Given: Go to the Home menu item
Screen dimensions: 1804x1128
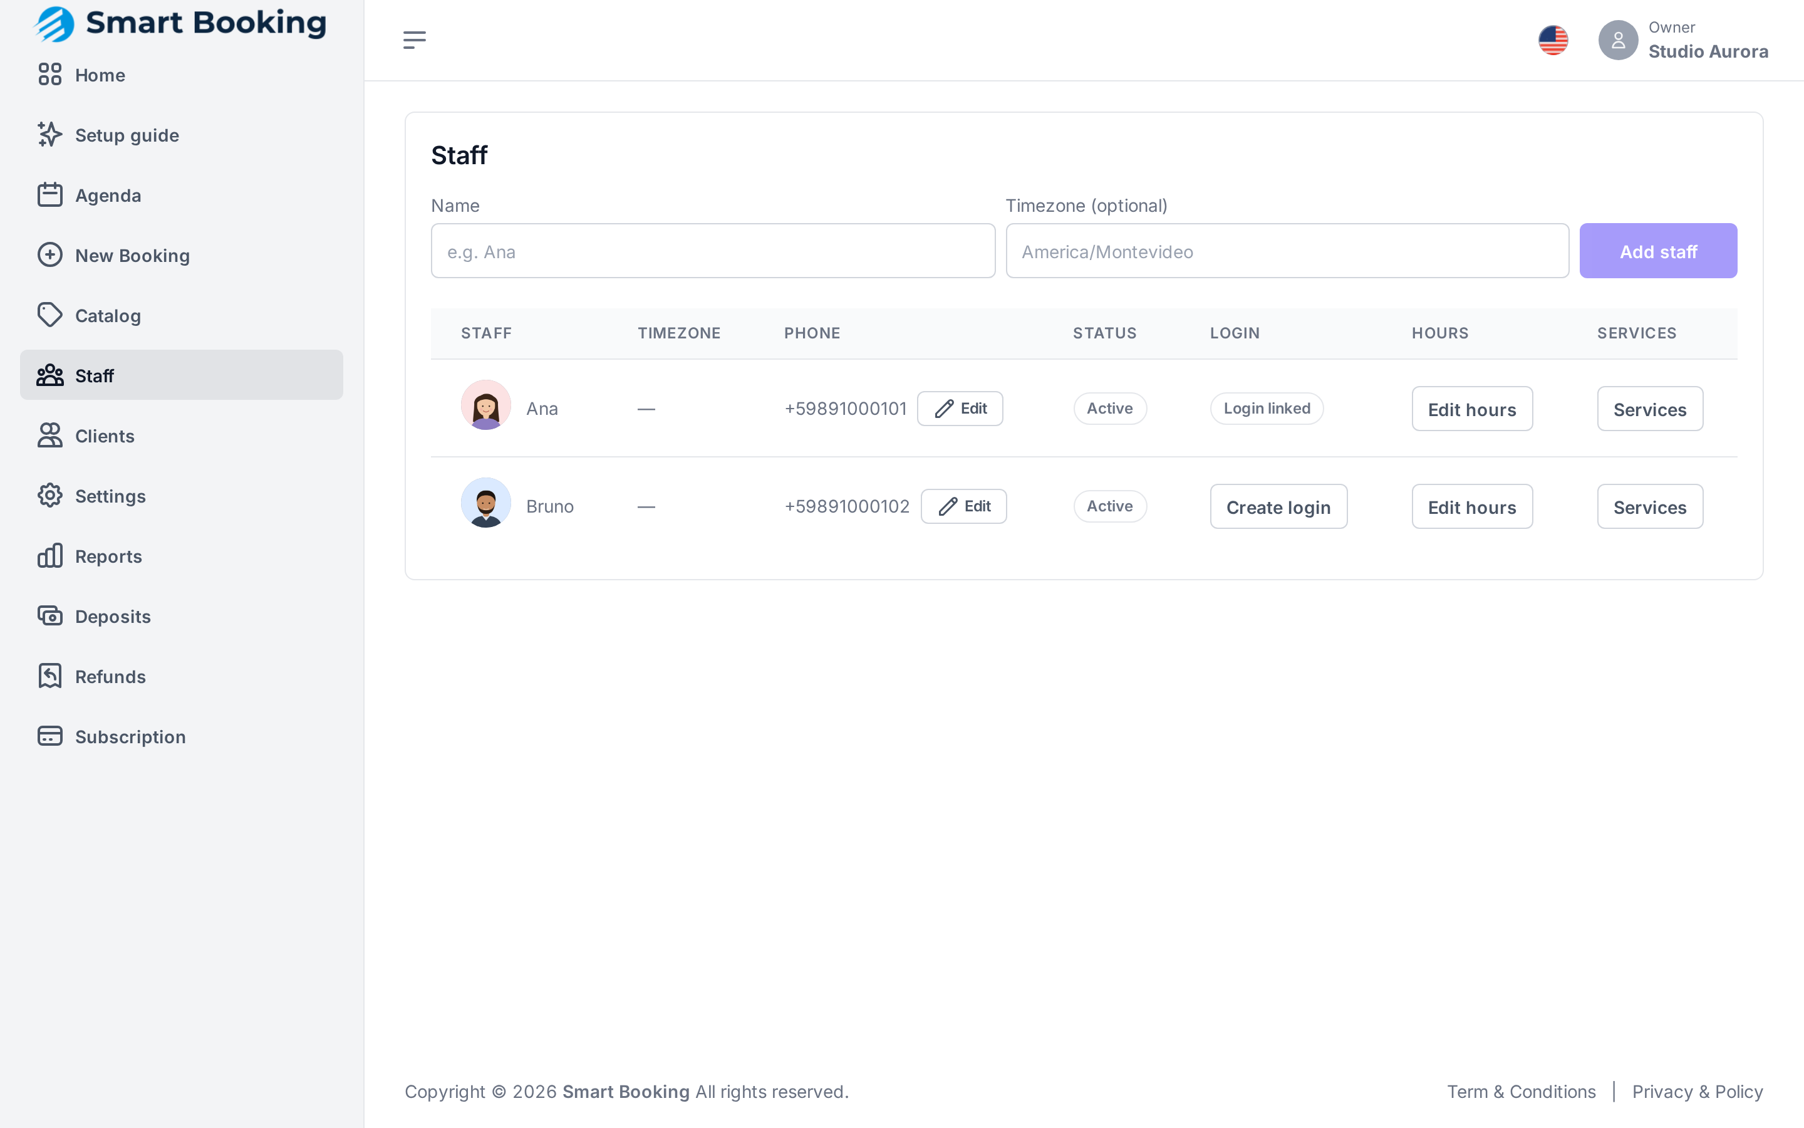Looking at the screenshot, I should tap(181, 75).
